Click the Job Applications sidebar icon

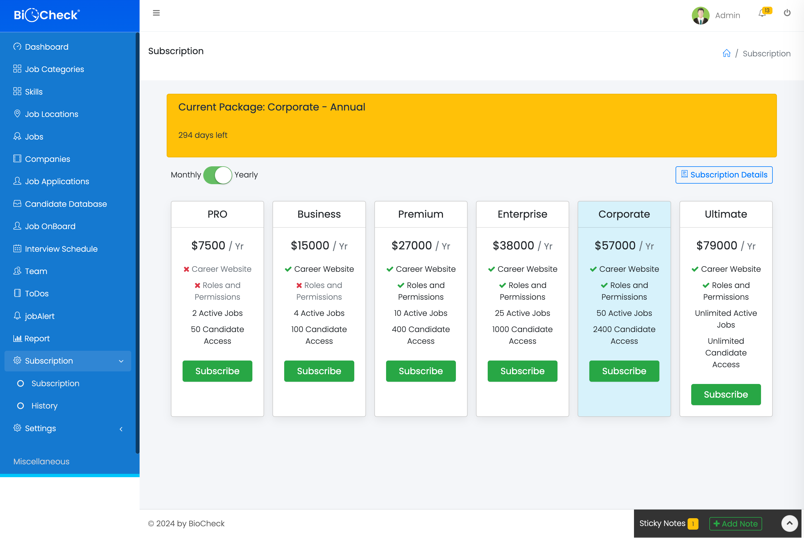[16, 181]
